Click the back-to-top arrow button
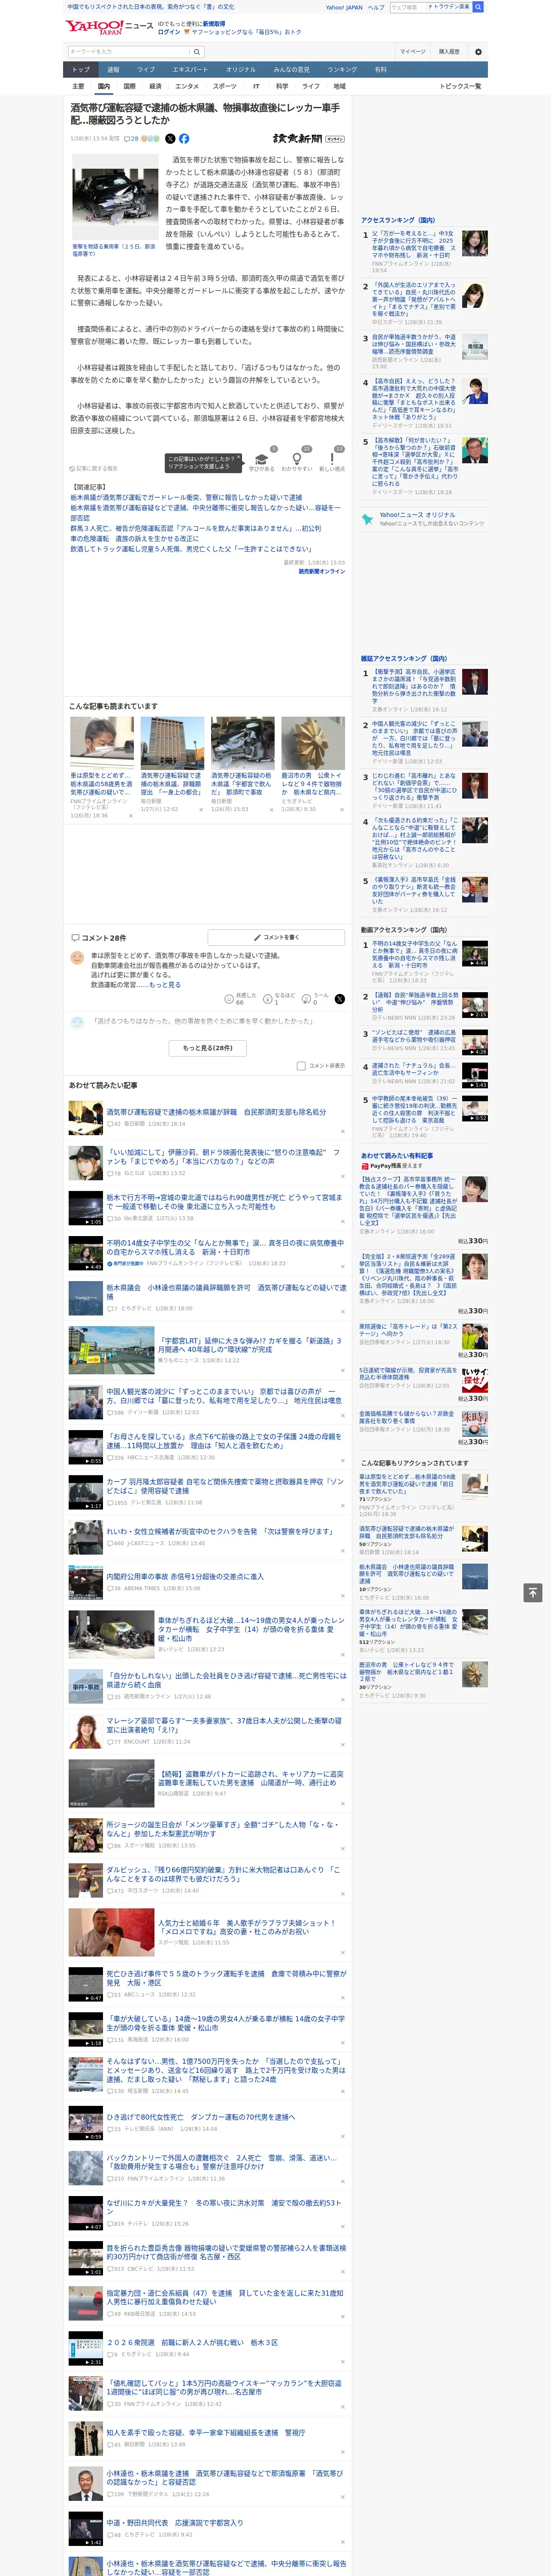This screenshot has height=2576, width=551. coord(533,1593)
